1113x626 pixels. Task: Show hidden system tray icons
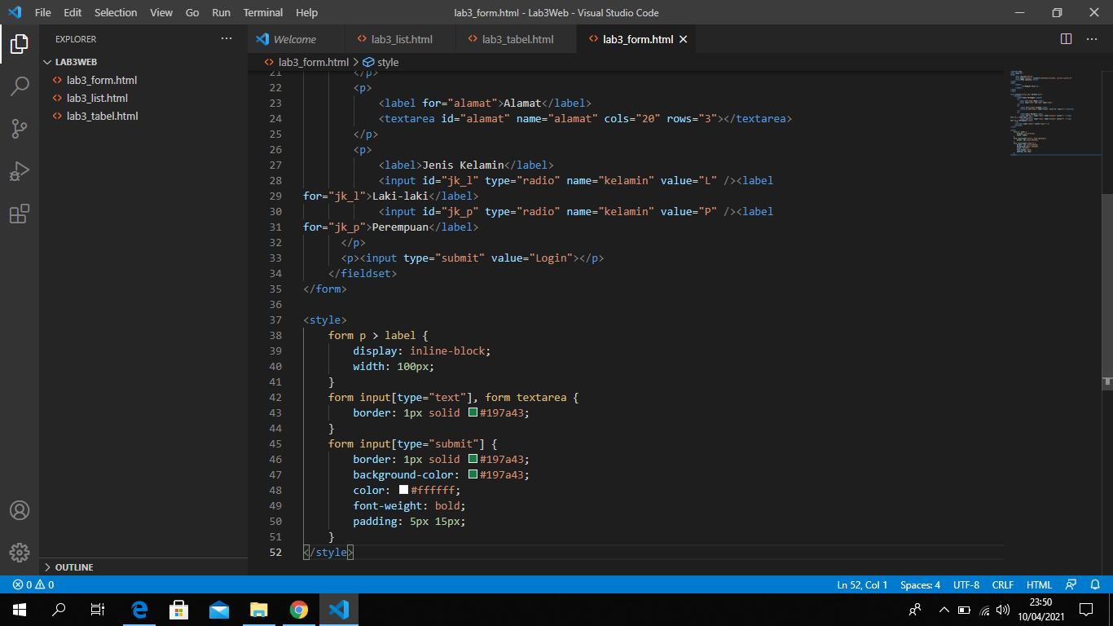point(944,609)
